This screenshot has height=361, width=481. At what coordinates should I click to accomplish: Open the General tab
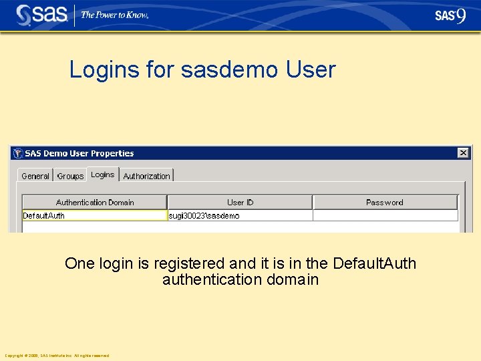tap(35, 176)
